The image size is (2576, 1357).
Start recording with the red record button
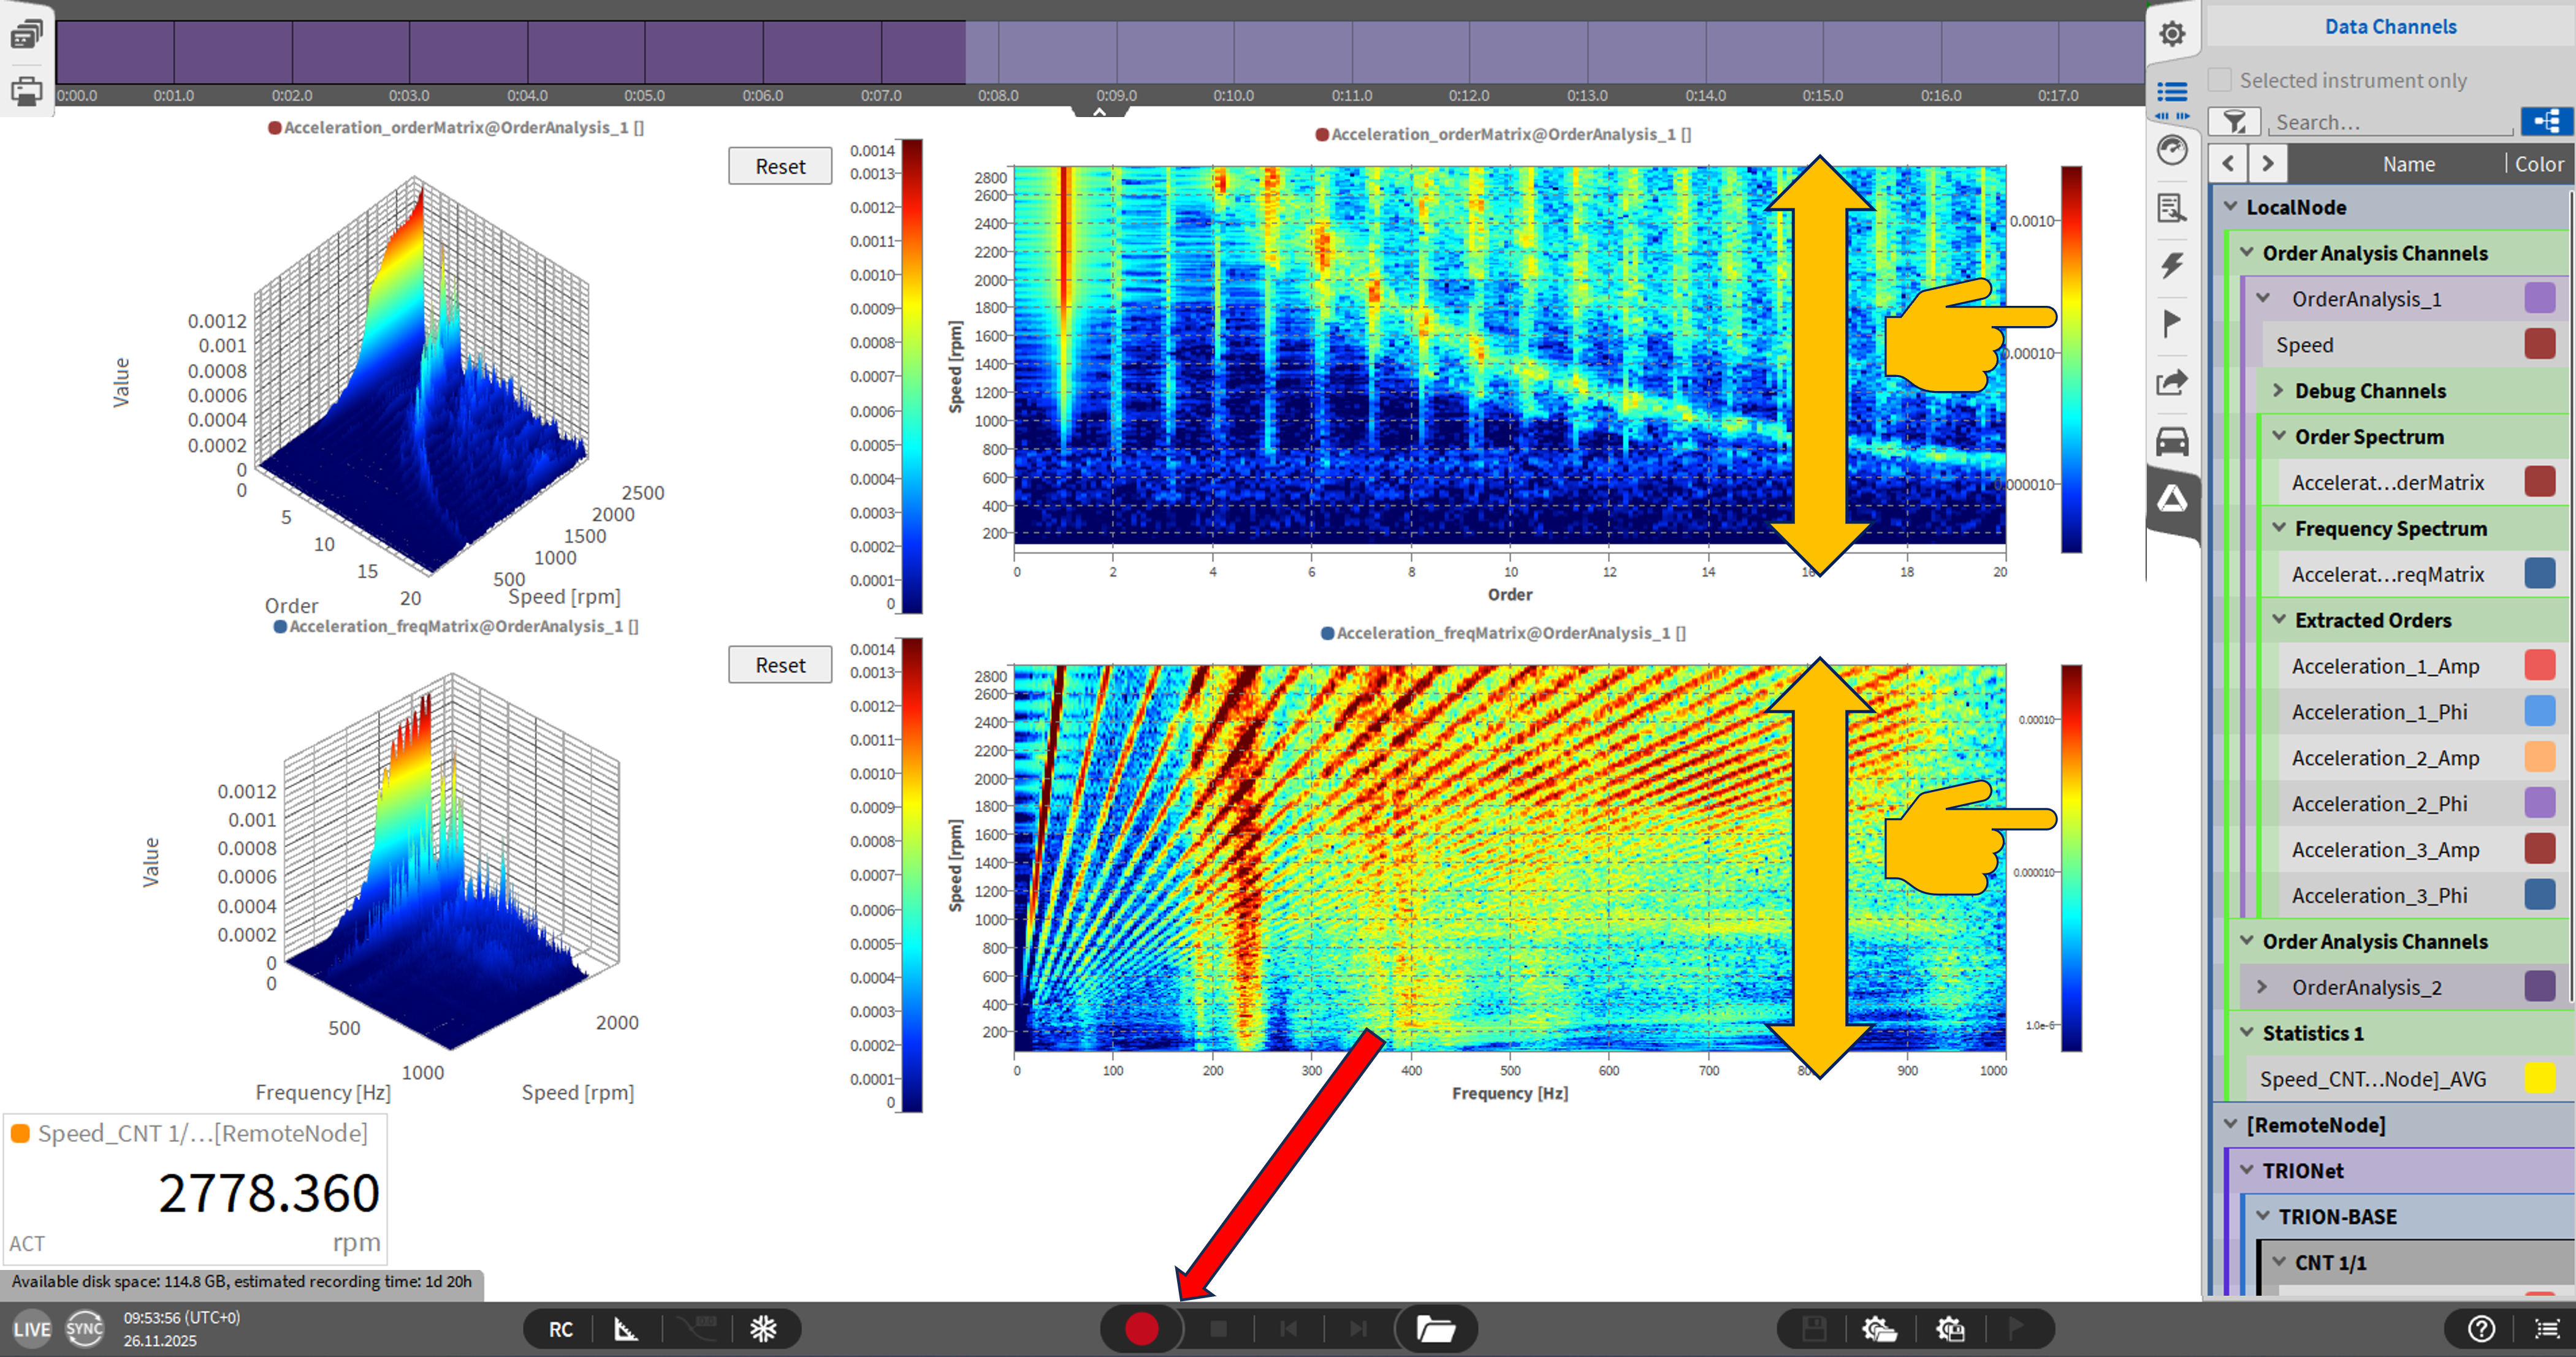click(x=1141, y=1329)
